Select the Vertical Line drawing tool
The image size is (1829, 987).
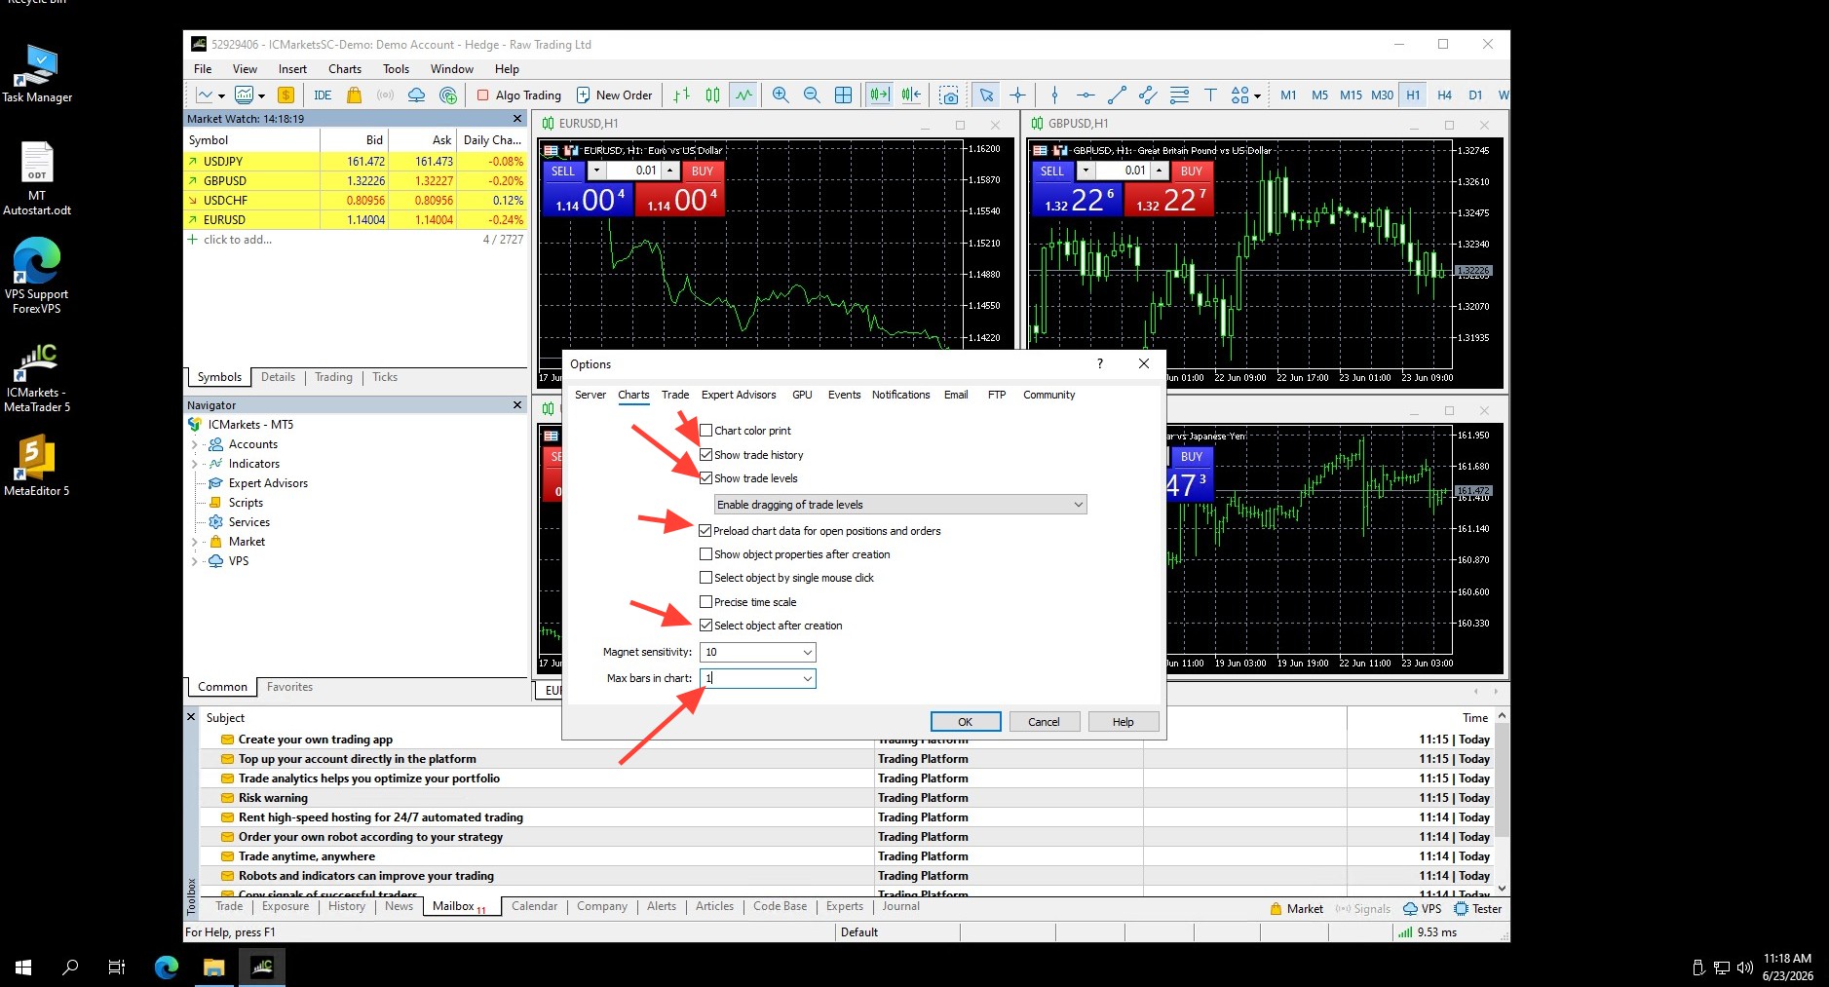pos(1054,95)
